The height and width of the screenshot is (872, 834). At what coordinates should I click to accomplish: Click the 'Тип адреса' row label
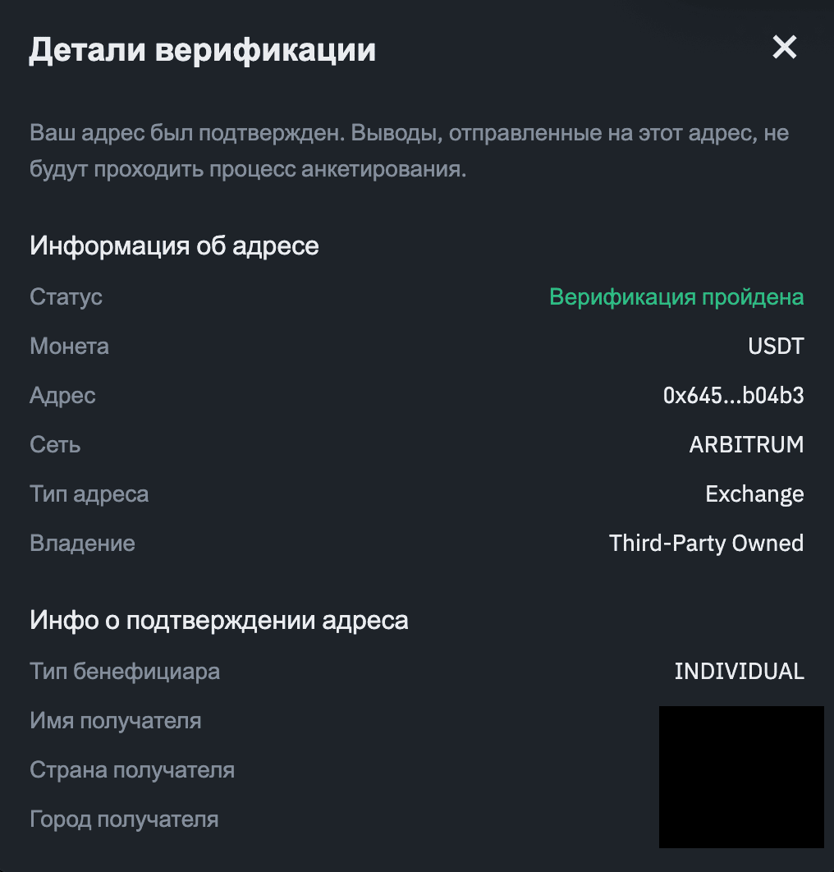89,493
